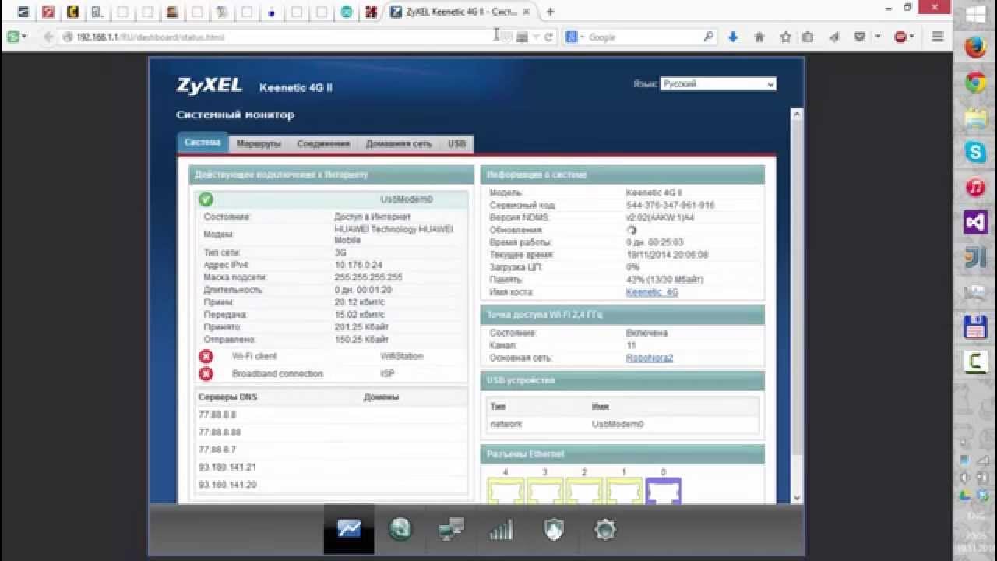Switch to the Маршруты tab

[259, 144]
